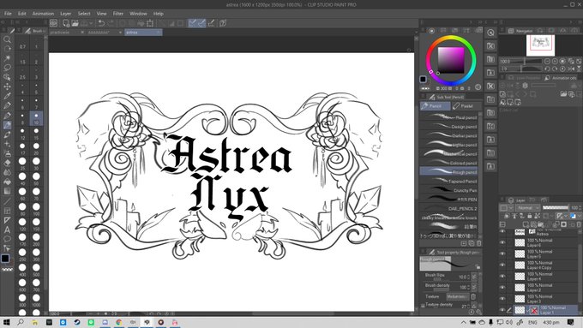Image resolution: width=583 pixels, height=328 pixels.
Task: Open the layer blending mode Normal dropdown
Action: (x=527, y=207)
